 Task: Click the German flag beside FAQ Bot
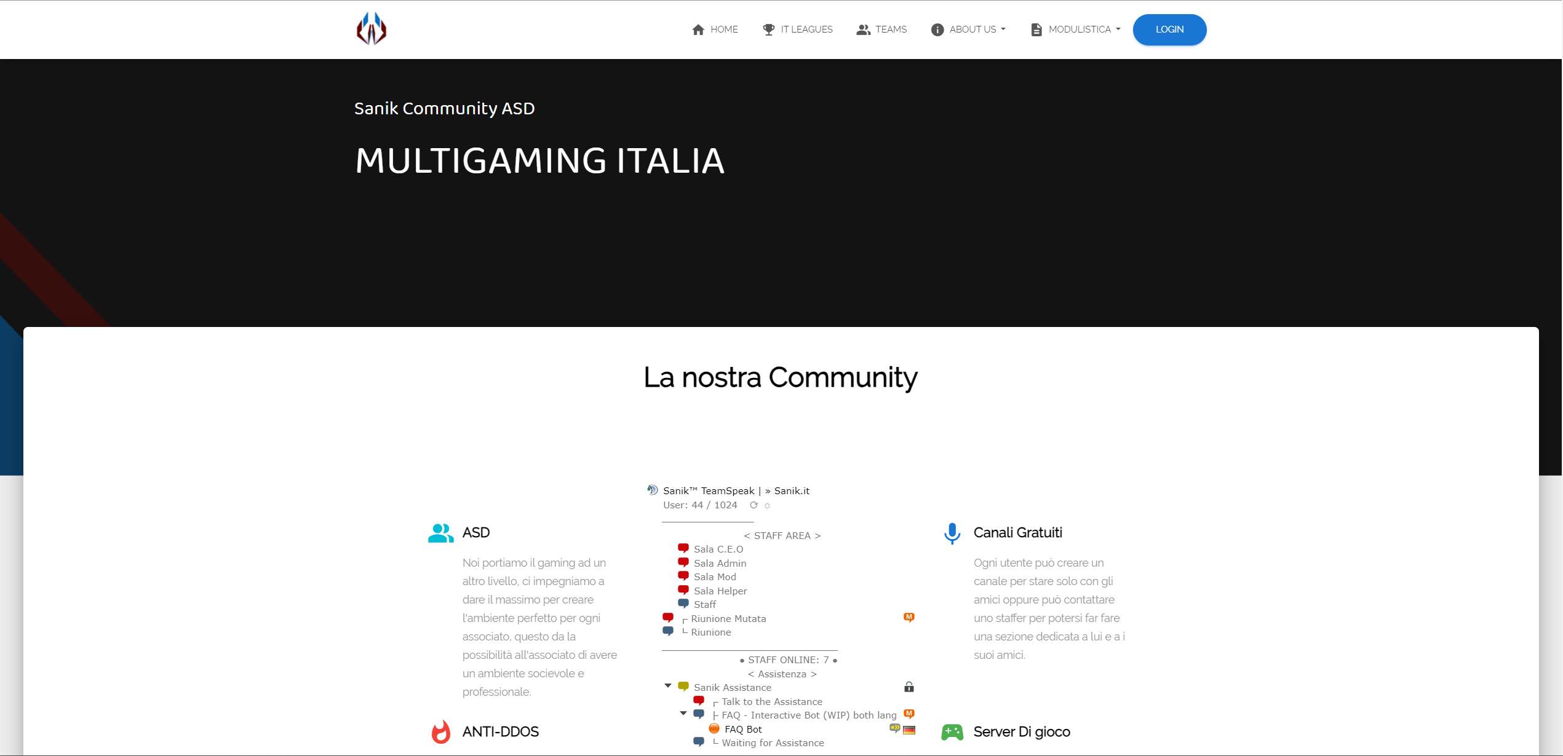[909, 730]
